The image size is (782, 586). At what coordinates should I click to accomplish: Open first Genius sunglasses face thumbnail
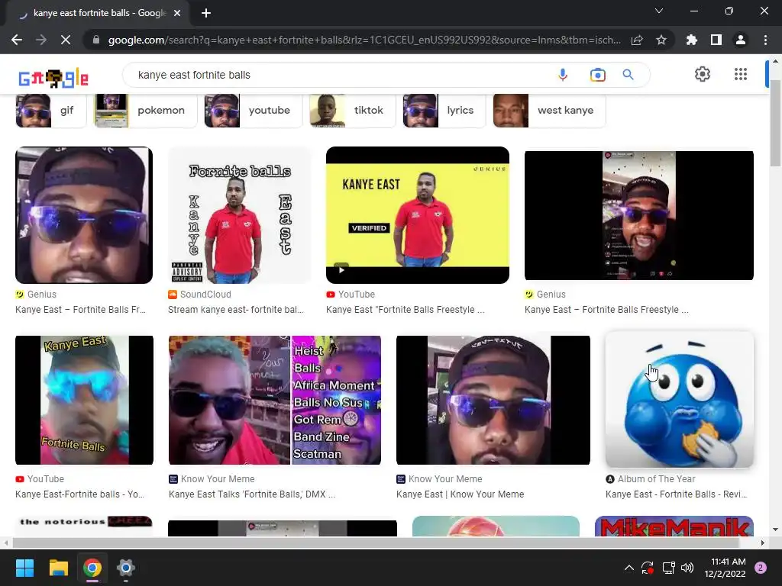[x=84, y=214]
